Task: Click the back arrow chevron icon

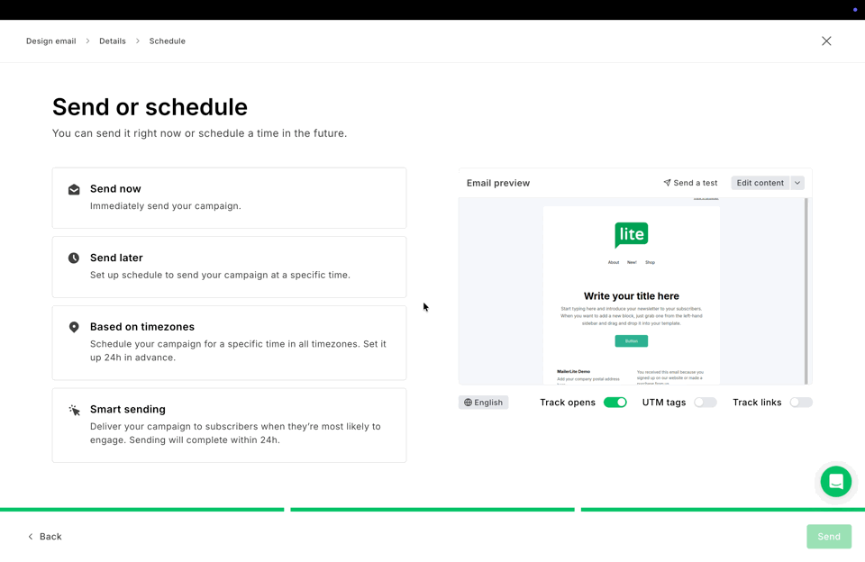Action: click(31, 537)
